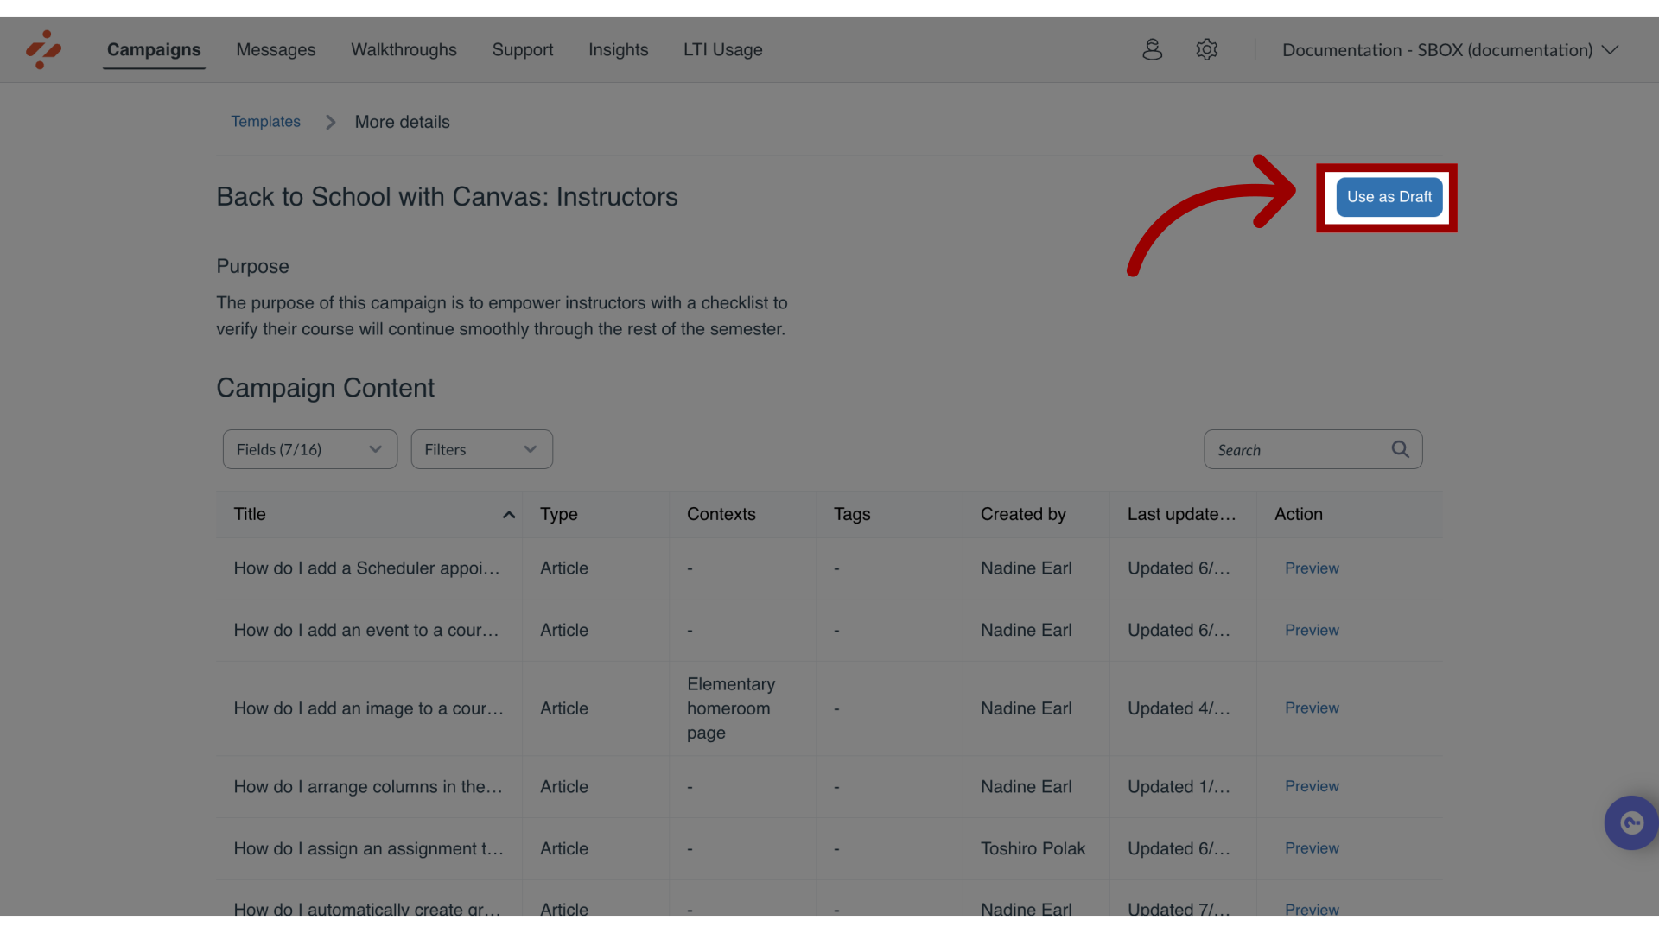Click the LTI Usage navigation icon
1659x933 pixels.
(722, 49)
